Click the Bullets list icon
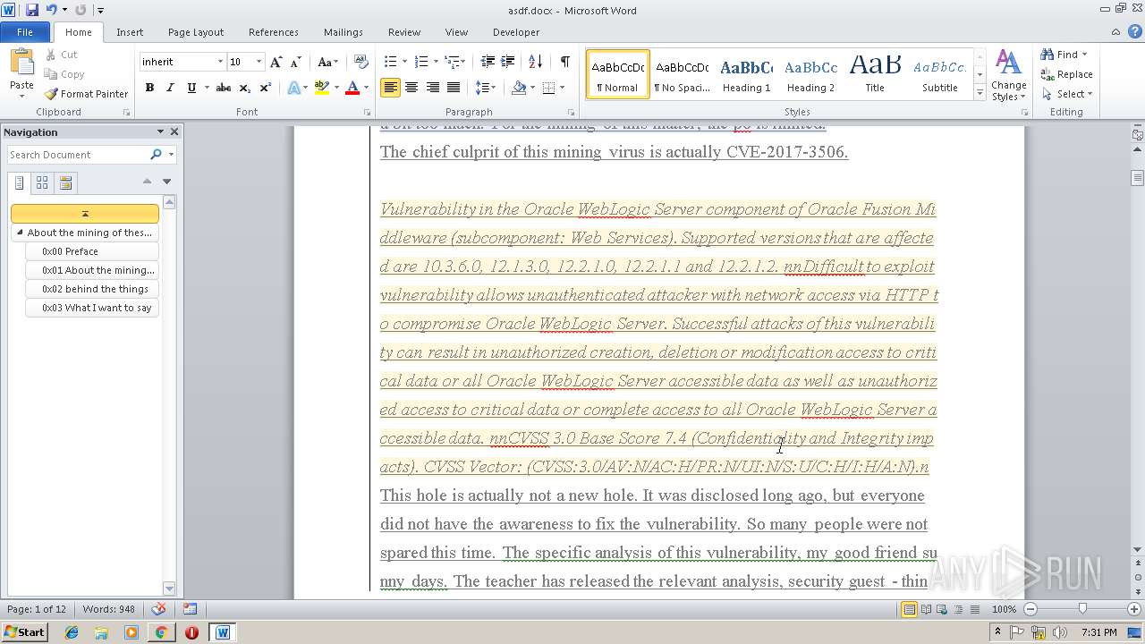Viewport: 1145px width, 644px height. 390,62
